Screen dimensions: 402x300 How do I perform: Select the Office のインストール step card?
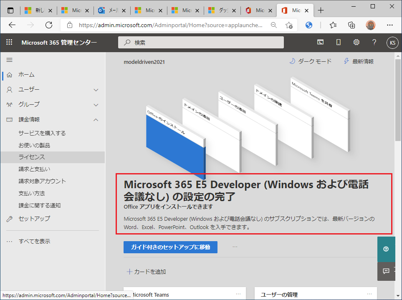tap(176, 142)
